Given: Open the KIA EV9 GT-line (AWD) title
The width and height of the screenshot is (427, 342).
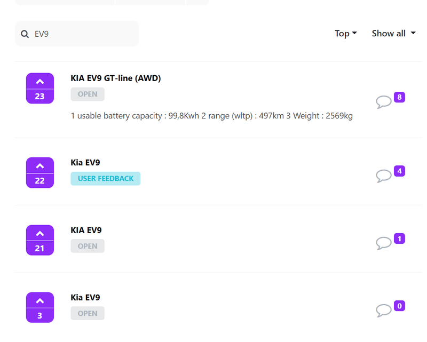Looking at the screenshot, I should [x=116, y=78].
